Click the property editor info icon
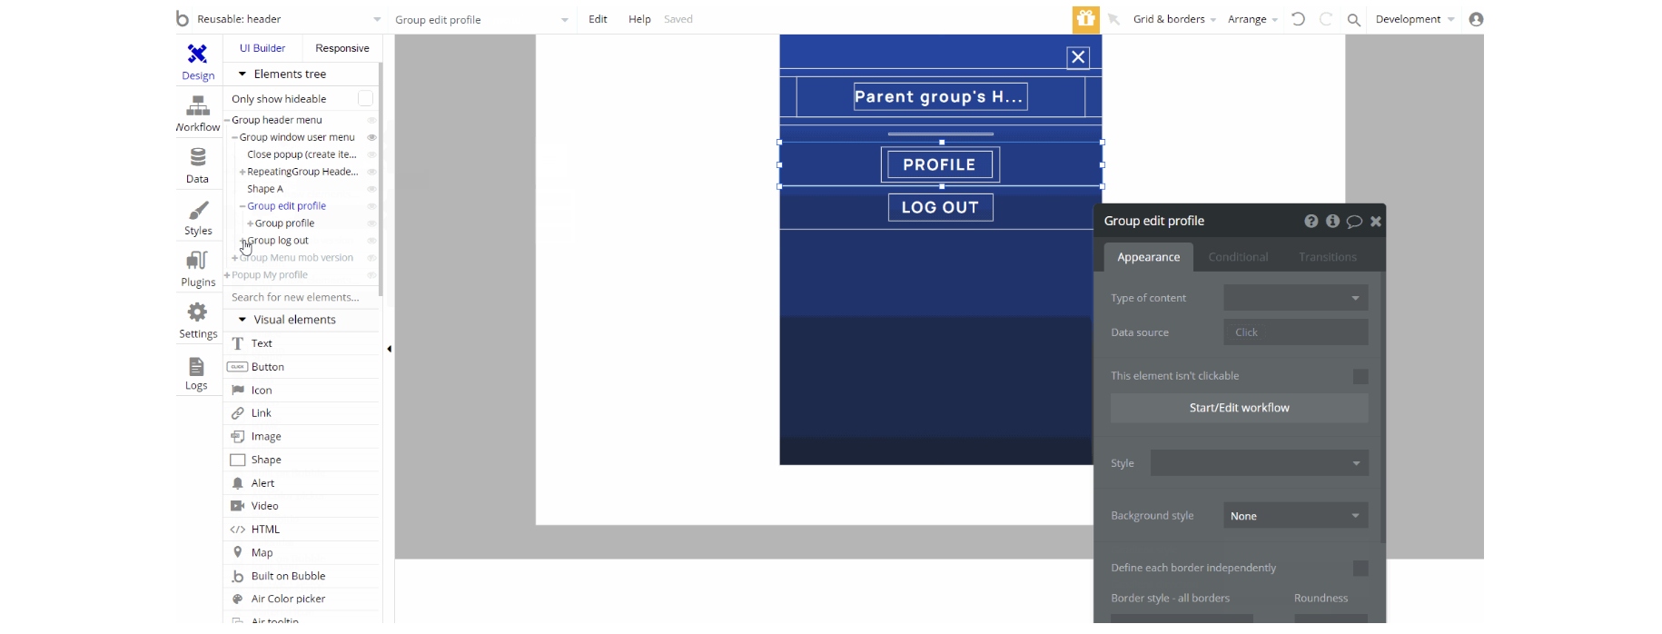Image resolution: width=1662 pixels, height=634 pixels. pyautogui.click(x=1332, y=221)
